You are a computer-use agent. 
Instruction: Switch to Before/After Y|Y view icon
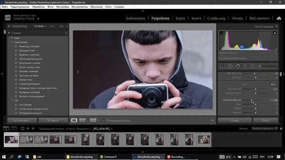93,120
